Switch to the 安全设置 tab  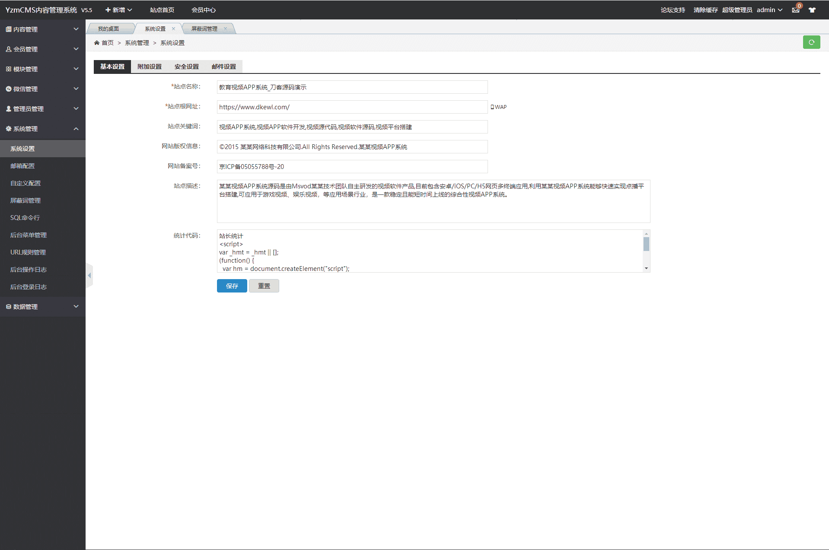click(187, 67)
